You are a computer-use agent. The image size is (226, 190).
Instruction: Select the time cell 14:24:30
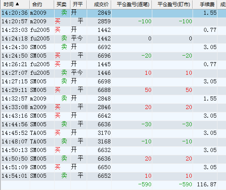pos(14,47)
